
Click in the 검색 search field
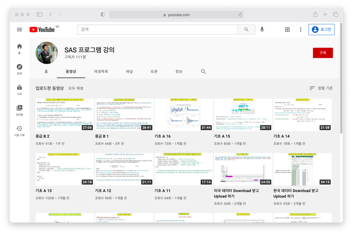coord(157,29)
